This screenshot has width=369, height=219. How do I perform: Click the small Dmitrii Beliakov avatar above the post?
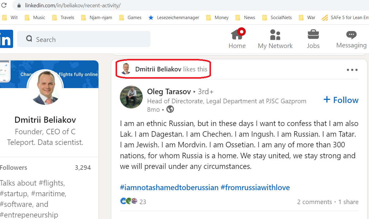click(126, 69)
